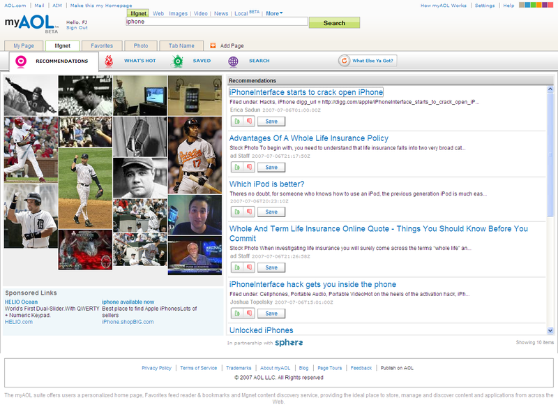
Task: Open the 'How myAOL Works' link
Action: click(444, 6)
